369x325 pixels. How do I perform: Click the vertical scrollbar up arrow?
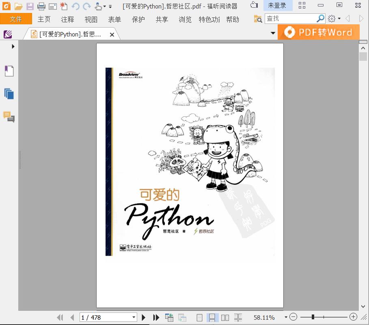[363, 48]
